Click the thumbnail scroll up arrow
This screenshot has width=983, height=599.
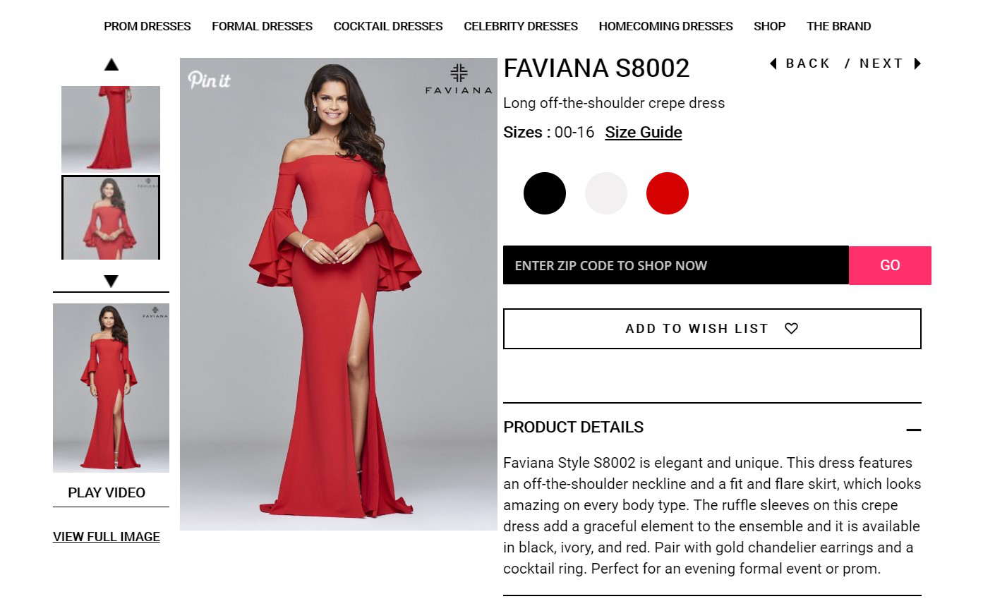click(x=111, y=65)
